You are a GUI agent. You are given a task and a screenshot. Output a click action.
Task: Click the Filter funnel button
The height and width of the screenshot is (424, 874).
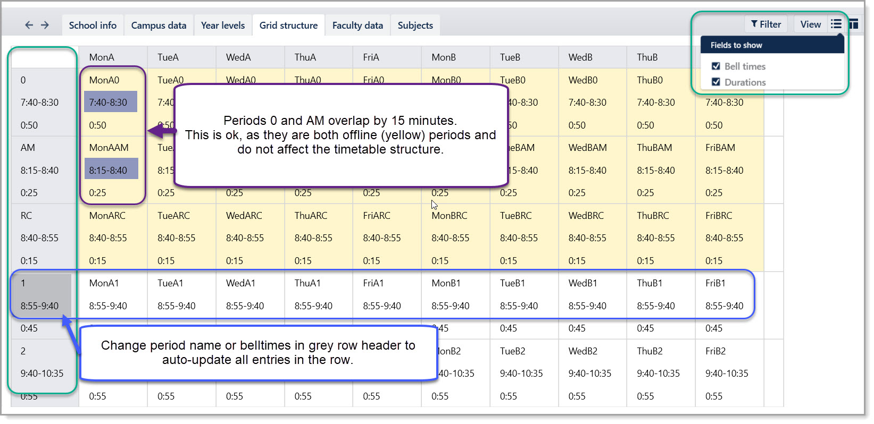[765, 24]
